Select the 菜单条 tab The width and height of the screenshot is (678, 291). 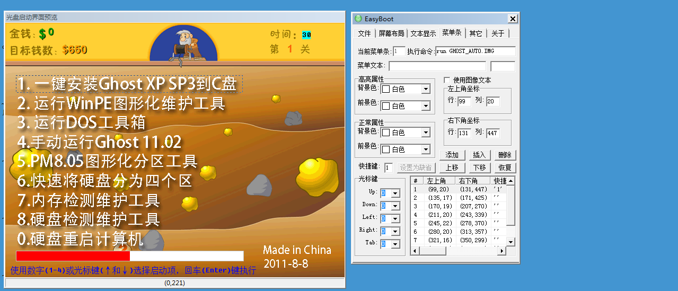(452, 33)
